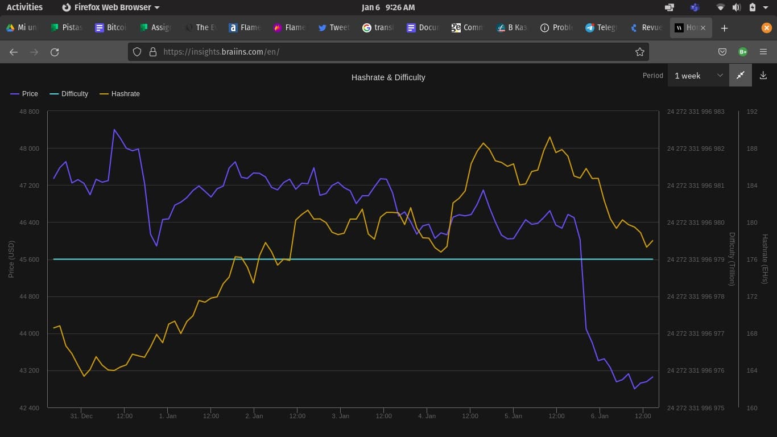
Task: Expand the Firefox Web Browser app menu
Action: (110, 7)
